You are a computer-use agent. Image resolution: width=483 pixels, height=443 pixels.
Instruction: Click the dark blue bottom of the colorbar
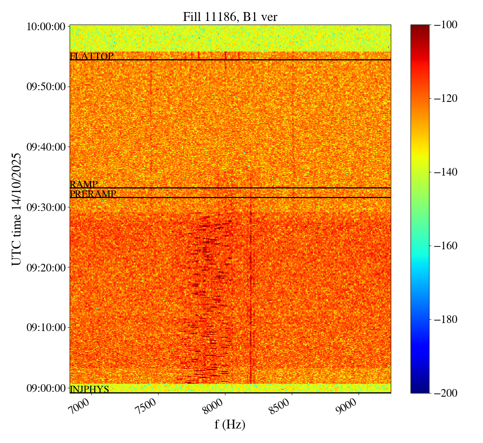pos(420,390)
